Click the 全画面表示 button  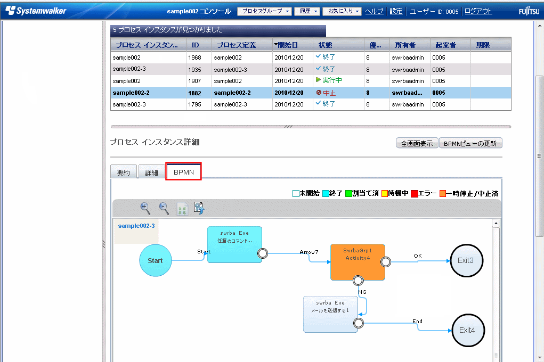(417, 143)
